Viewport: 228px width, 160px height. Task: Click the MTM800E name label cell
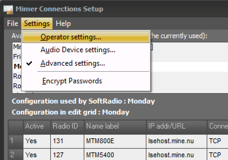point(115,141)
